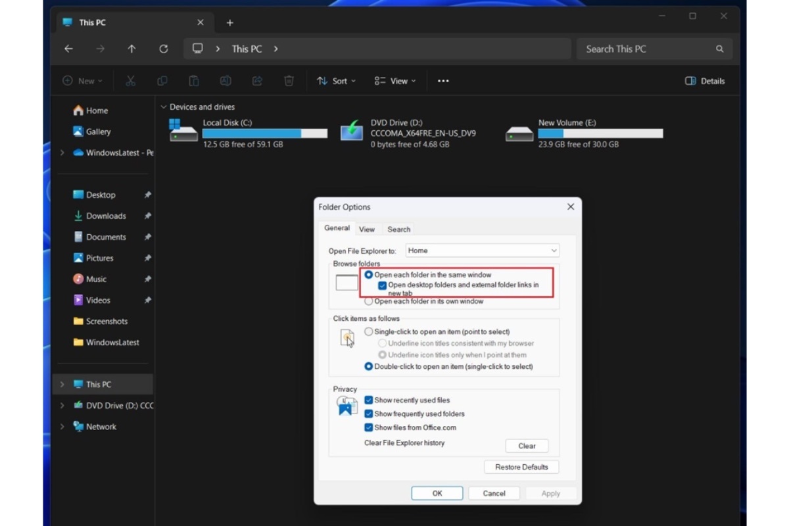Uncheck Show recently used files
The width and height of the screenshot is (789, 526).
pyautogui.click(x=369, y=400)
